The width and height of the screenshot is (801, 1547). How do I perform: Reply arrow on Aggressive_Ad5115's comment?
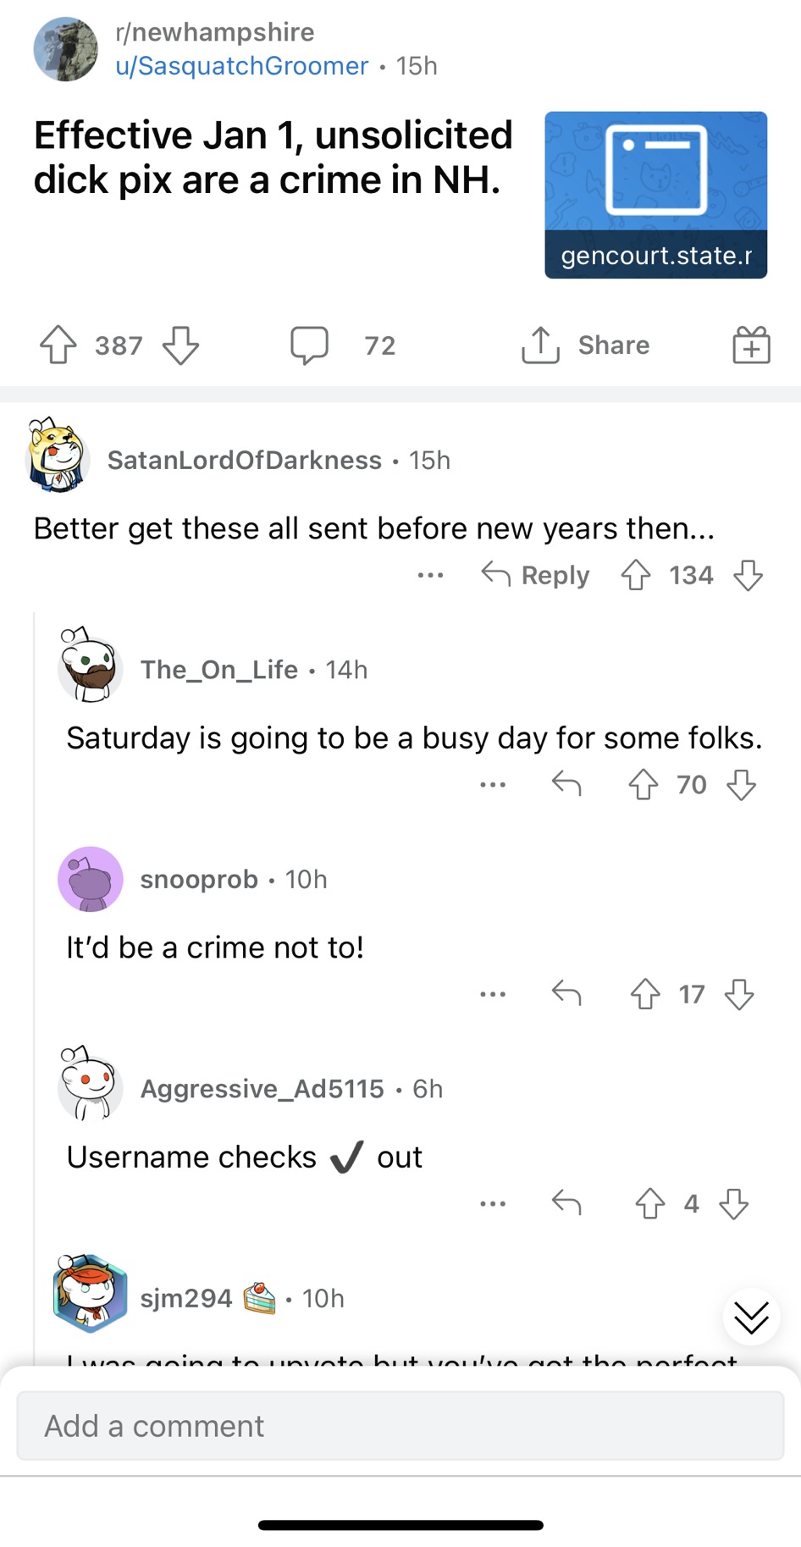pyautogui.click(x=566, y=1203)
